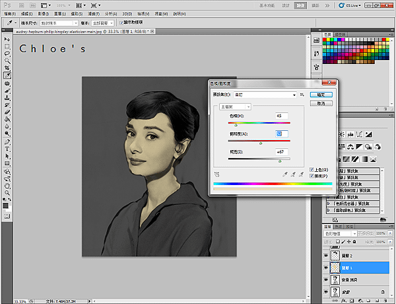The height and width of the screenshot is (304, 396).
Task: Open the layer opacity 100% arrow
Action: click(391, 233)
